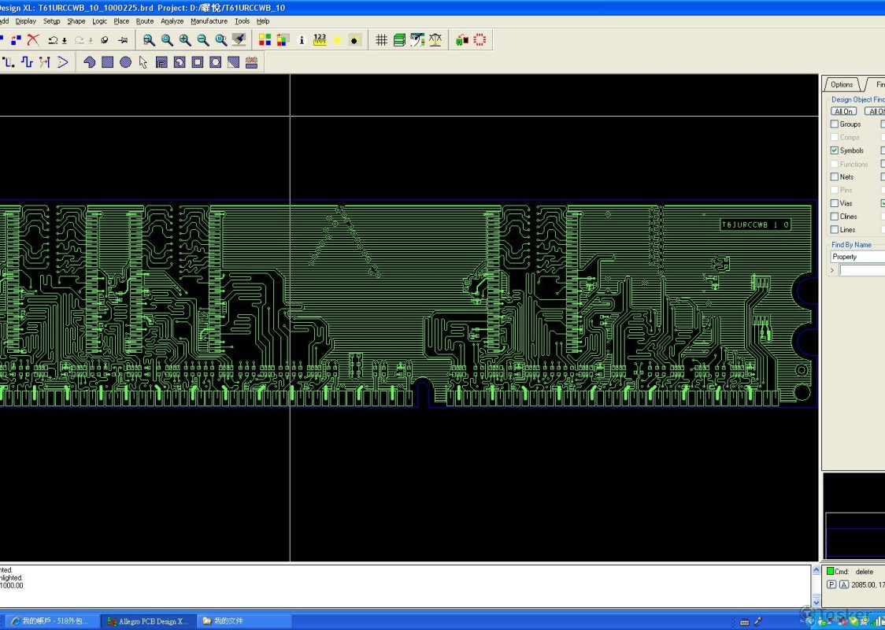Open the Manufacture menu
This screenshot has width=885, height=630.
209,21
